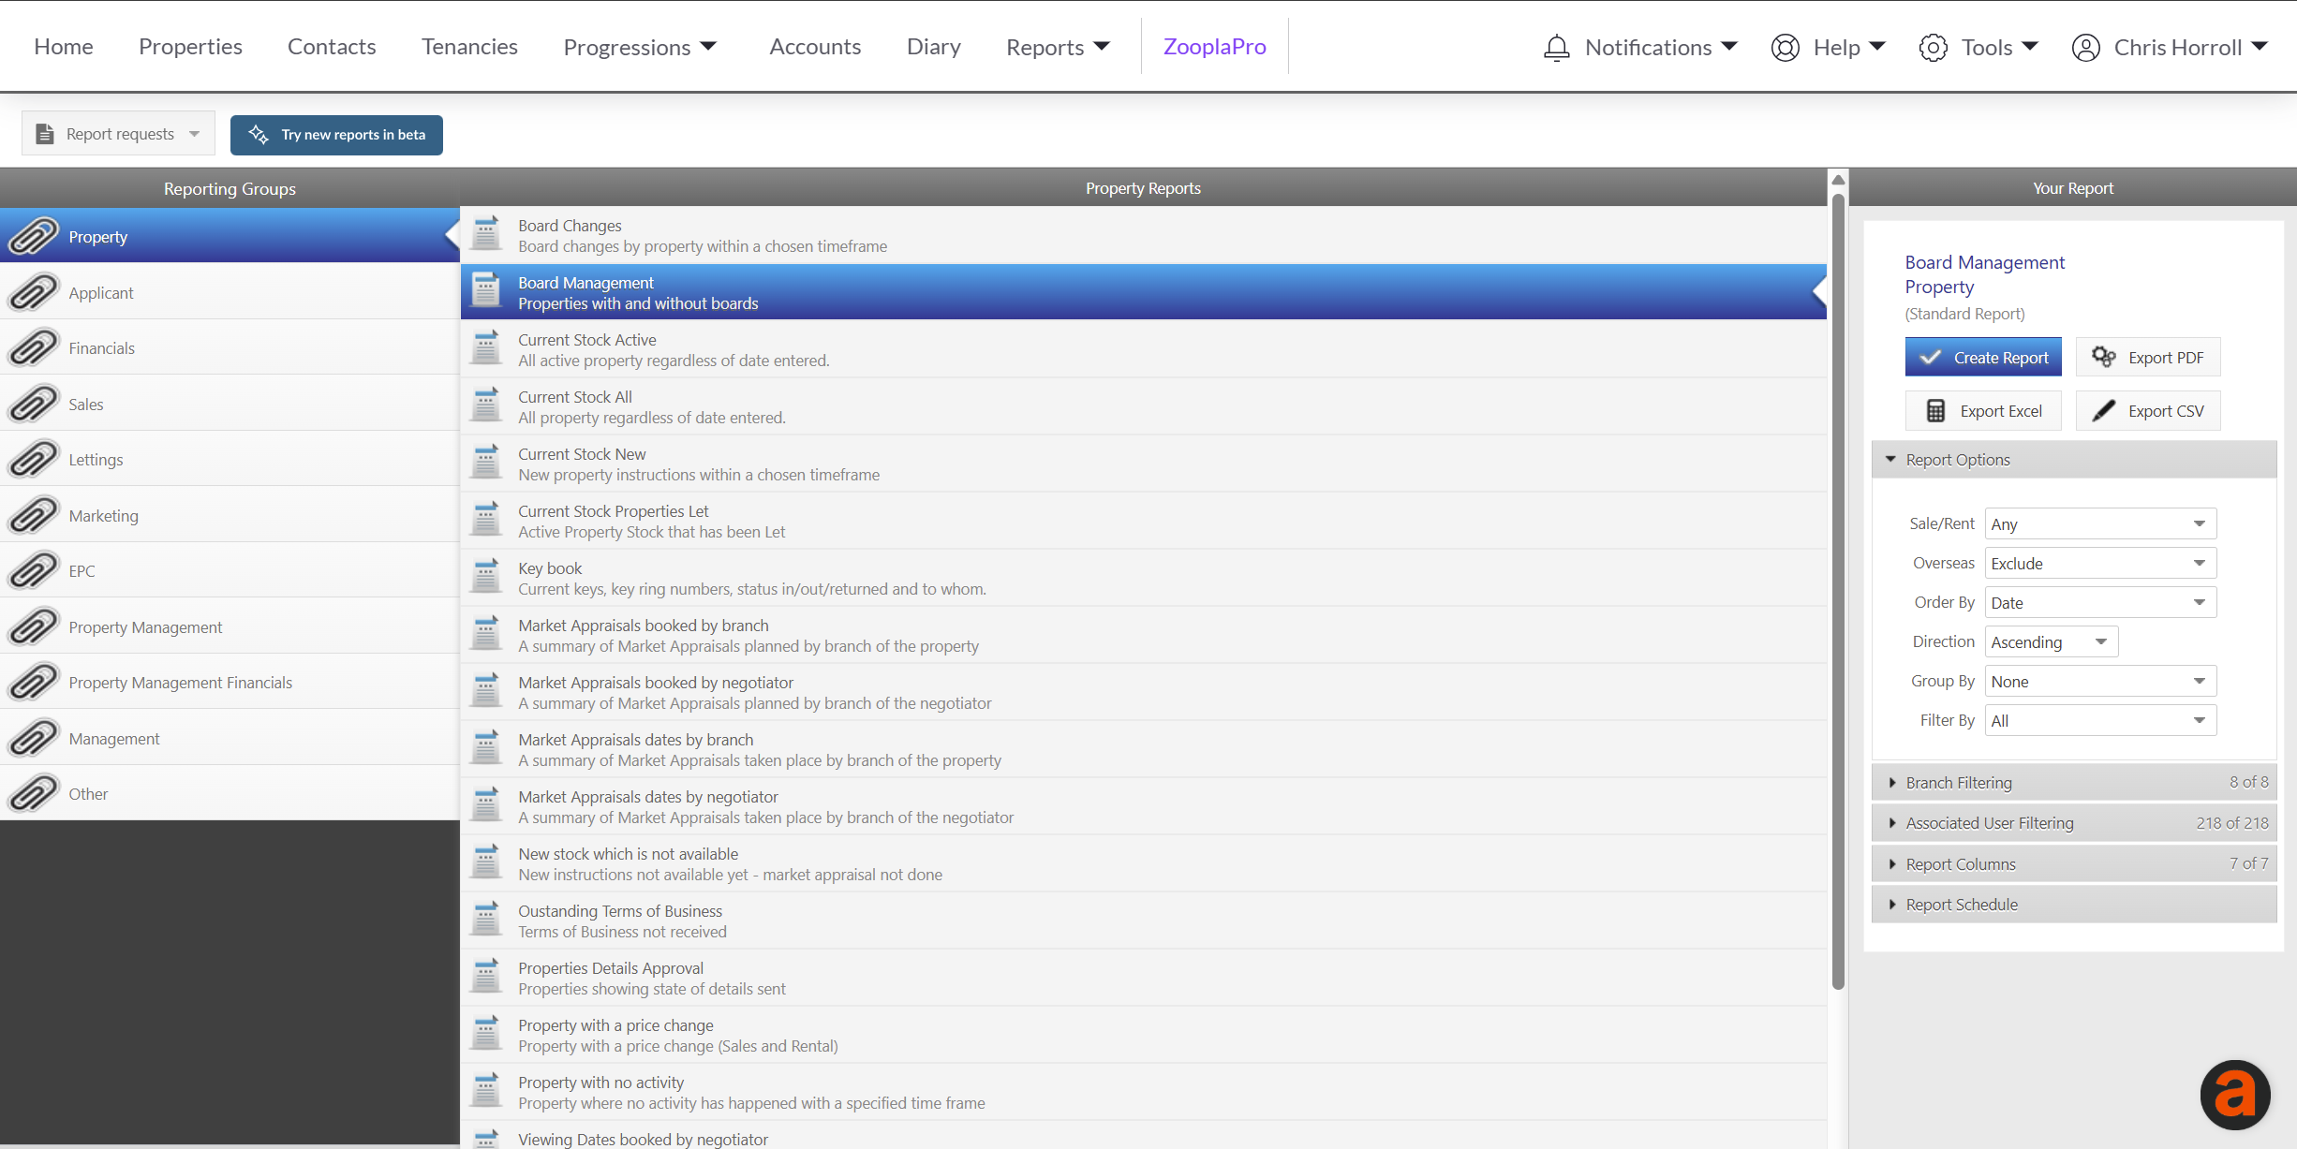
Task: Click Try new reports in beta
Action: pos(336,135)
